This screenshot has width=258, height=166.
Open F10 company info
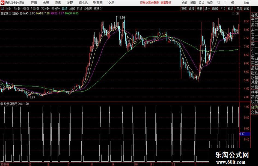[223, 8]
